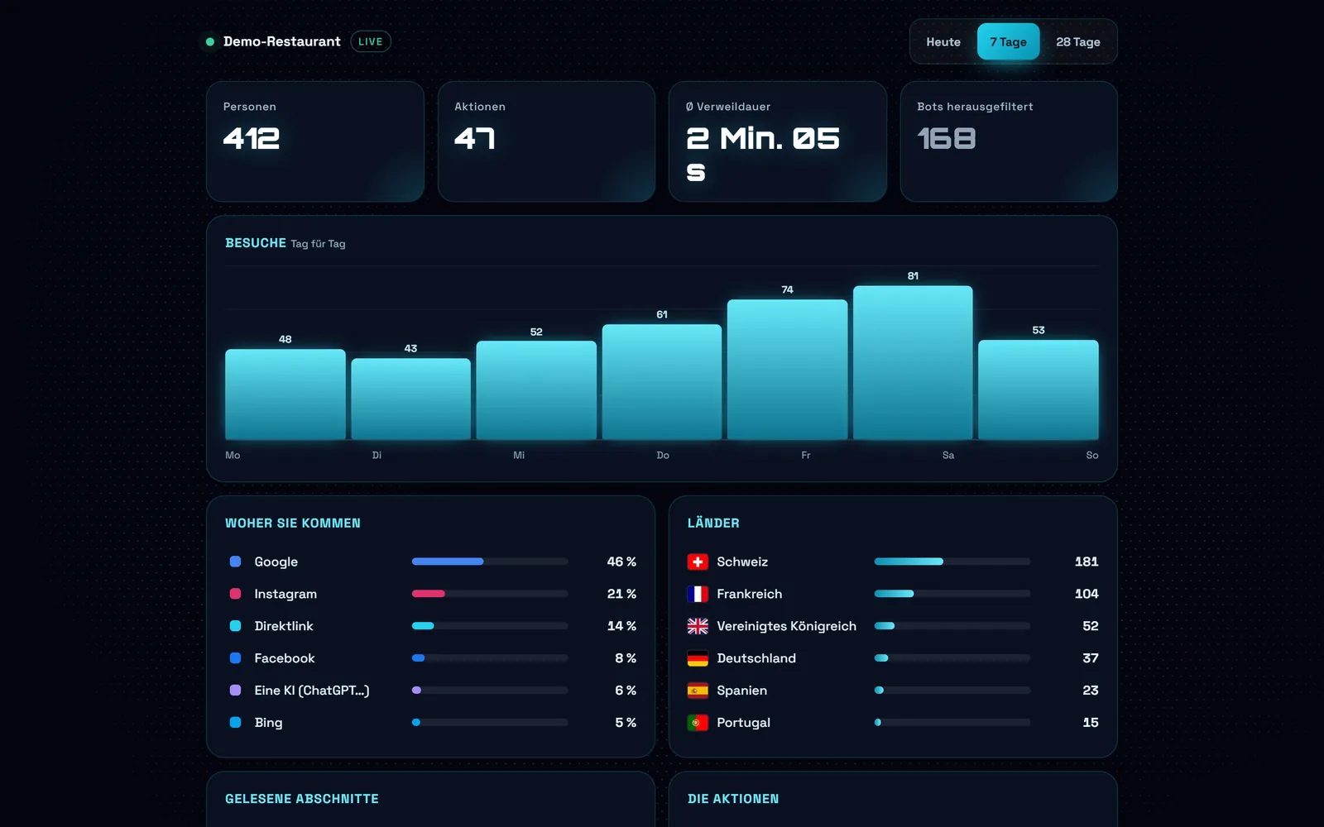Click the Tuesday bar showing 43
Screen dimensions: 1324x827
coord(410,399)
